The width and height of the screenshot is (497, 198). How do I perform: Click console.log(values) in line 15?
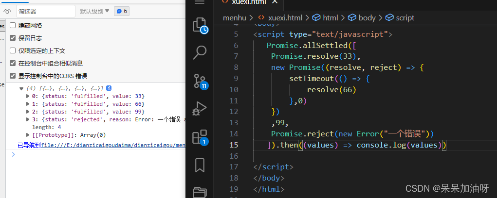[x=399, y=145]
